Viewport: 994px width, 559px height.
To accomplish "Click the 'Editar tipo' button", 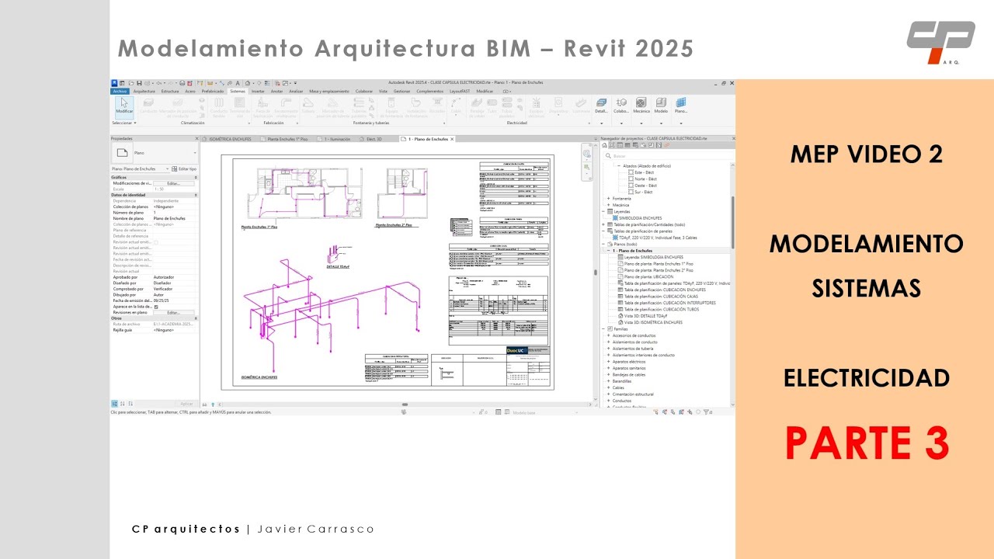I will tap(184, 168).
